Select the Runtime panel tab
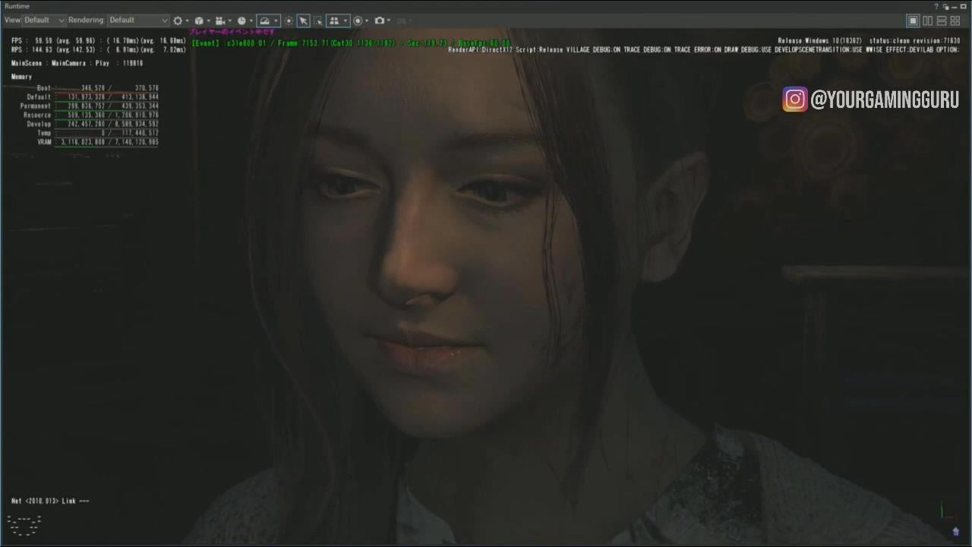This screenshot has width=972, height=547. [17, 6]
